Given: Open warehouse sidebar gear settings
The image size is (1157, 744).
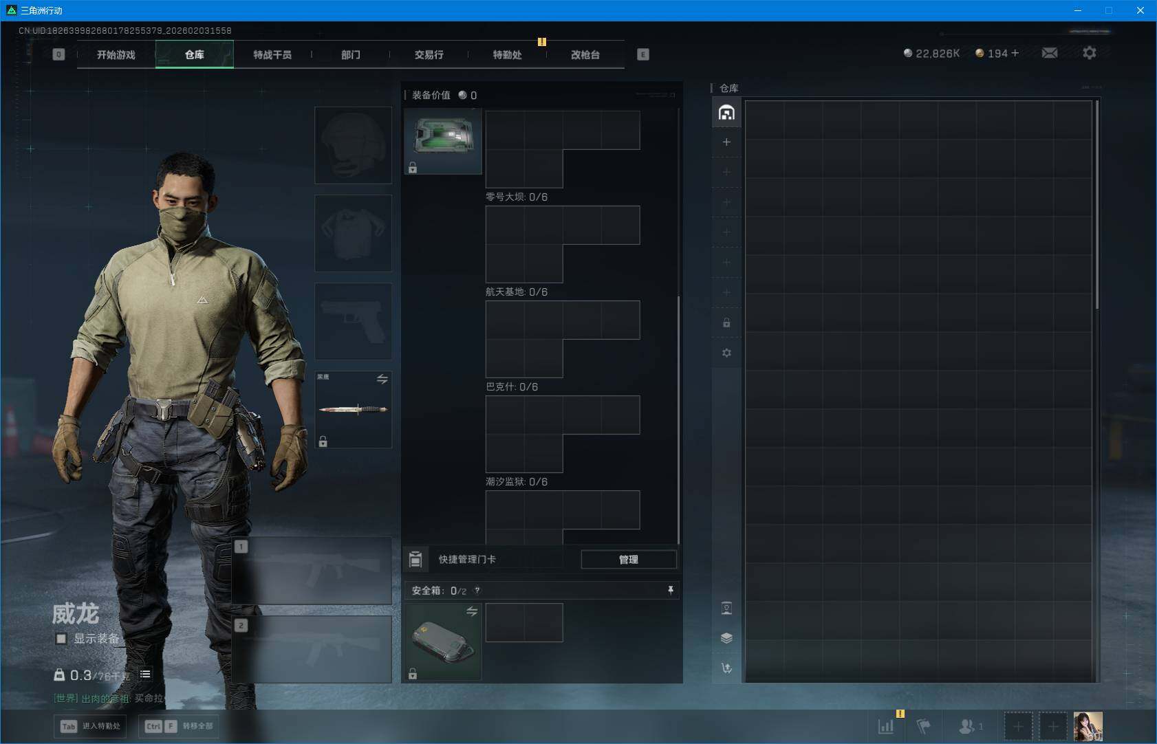Looking at the screenshot, I should (x=726, y=353).
